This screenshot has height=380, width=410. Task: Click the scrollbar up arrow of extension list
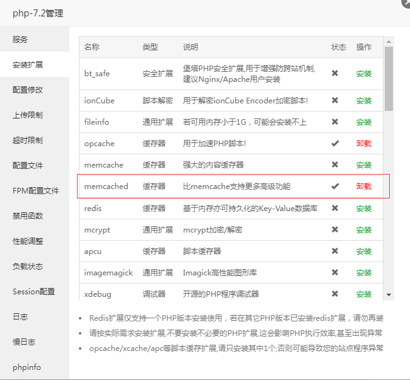(x=389, y=42)
